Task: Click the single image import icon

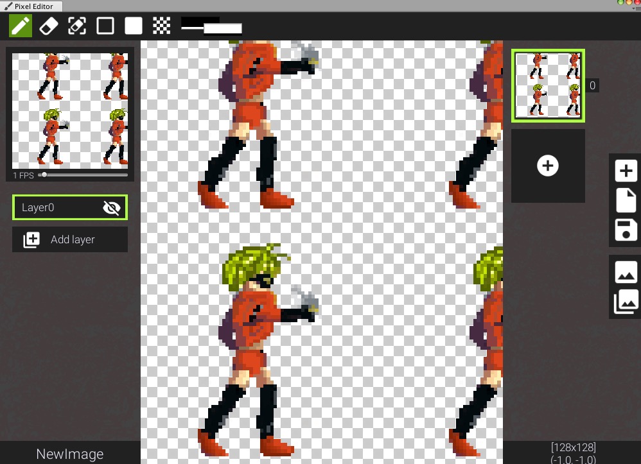Action: (x=626, y=272)
